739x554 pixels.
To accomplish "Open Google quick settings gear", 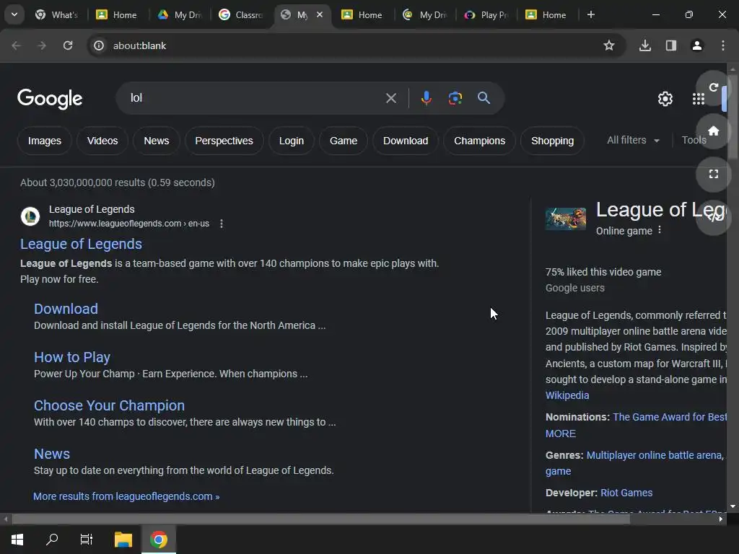I will pos(665,98).
